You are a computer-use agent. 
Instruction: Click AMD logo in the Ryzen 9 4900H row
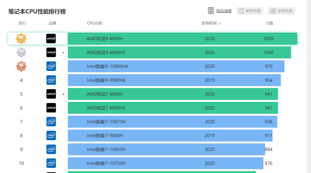[51, 39]
